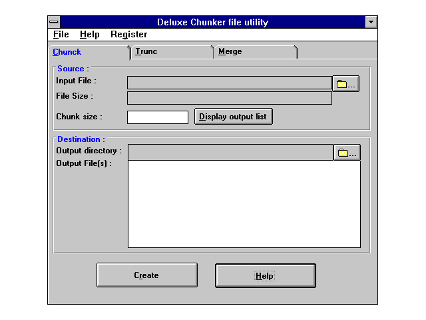Switch to the Merge tab
This screenshot has width=426, height=320.
click(x=230, y=51)
